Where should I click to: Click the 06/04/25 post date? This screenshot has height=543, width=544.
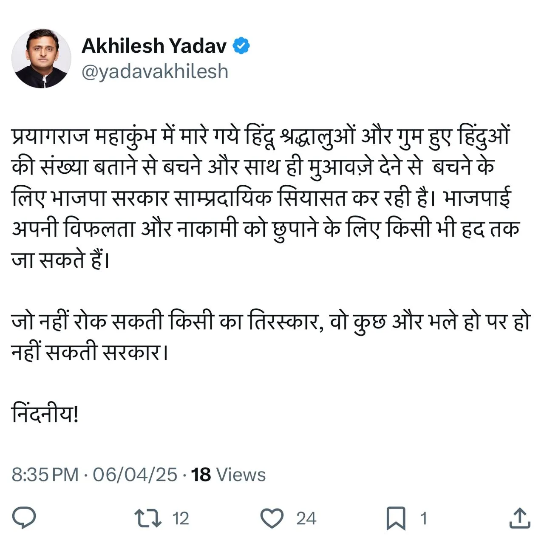135,475
